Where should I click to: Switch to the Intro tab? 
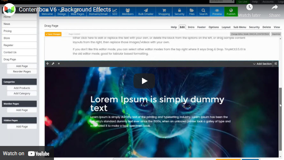coord(191,27)
